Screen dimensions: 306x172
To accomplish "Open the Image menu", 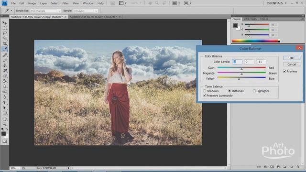I will 32,3.
